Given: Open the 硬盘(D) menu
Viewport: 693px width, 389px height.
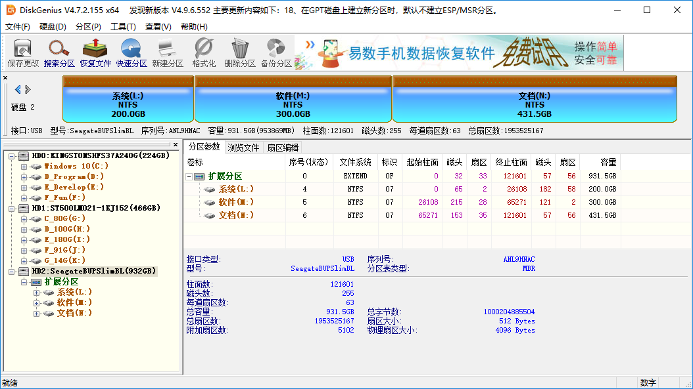Looking at the screenshot, I should [53, 27].
